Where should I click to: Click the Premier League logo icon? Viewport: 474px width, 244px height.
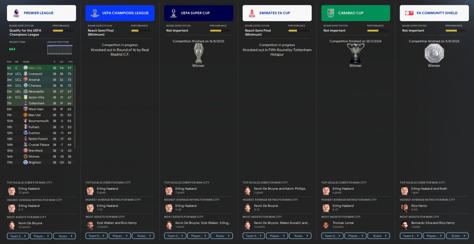coord(16,13)
